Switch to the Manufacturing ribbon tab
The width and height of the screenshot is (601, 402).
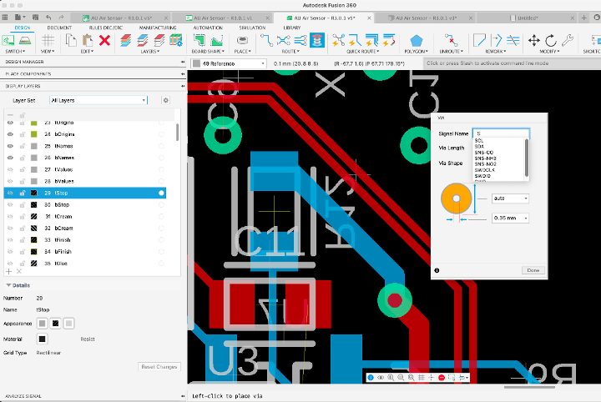pos(157,28)
